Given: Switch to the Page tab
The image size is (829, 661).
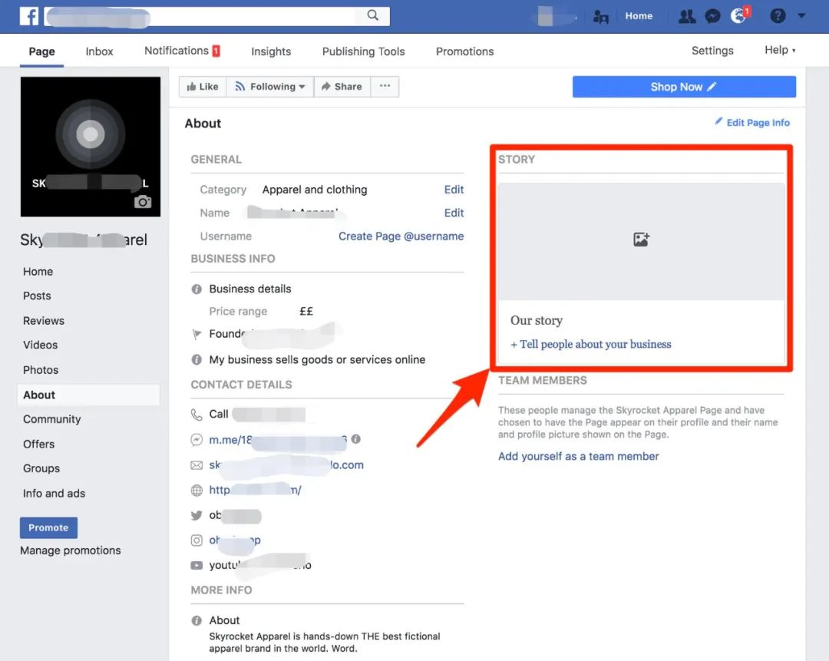Looking at the screenshot, I should click(x=41, y=51).
